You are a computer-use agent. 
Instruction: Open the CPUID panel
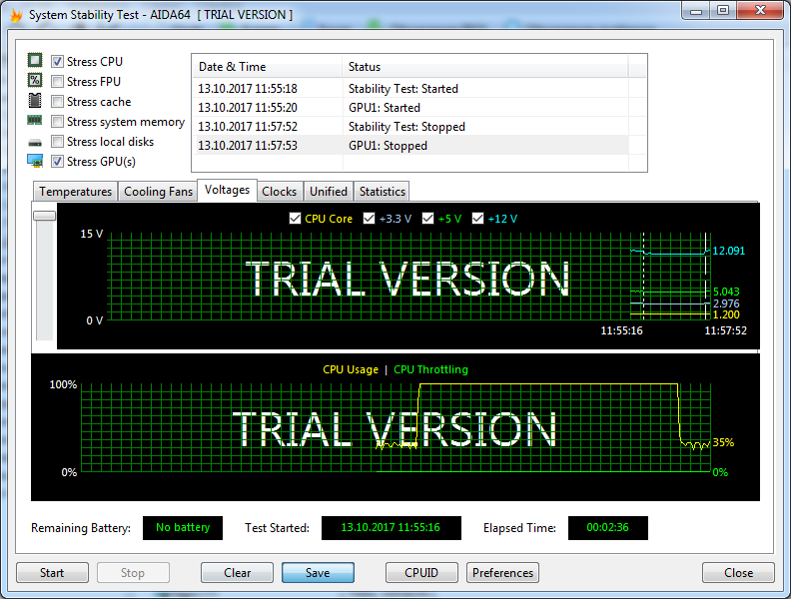click(x=421, y=573)
